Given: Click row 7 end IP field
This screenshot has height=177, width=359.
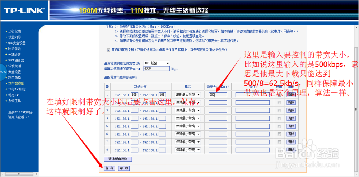Looking at the screenshot, I should click(162, 142).
